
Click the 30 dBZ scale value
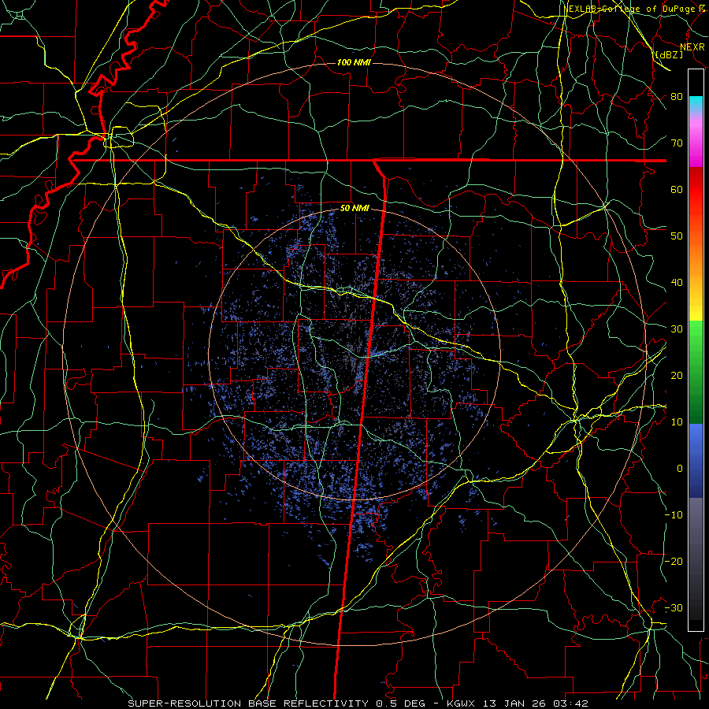677,329
